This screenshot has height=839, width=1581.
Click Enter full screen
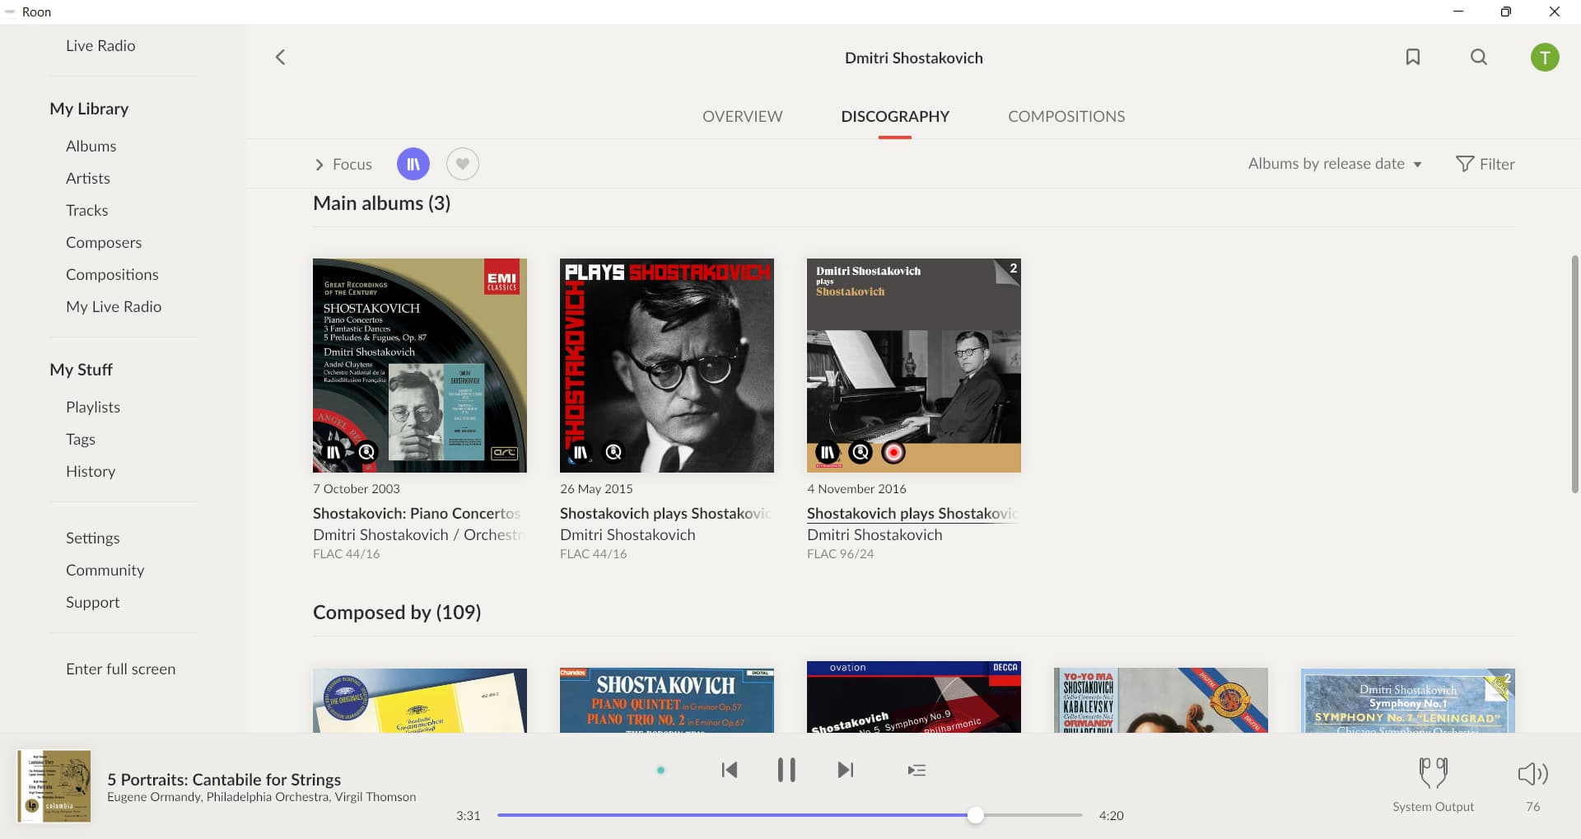click(x=121, y=669)
